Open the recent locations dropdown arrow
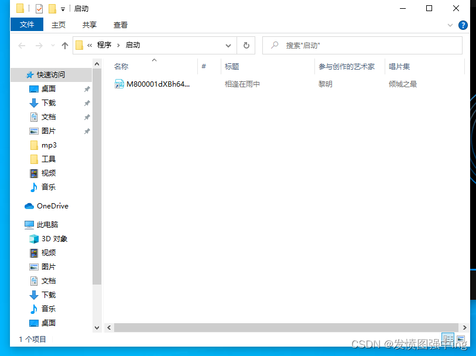Viewport: 476px width, 356px height. [53, 46]
